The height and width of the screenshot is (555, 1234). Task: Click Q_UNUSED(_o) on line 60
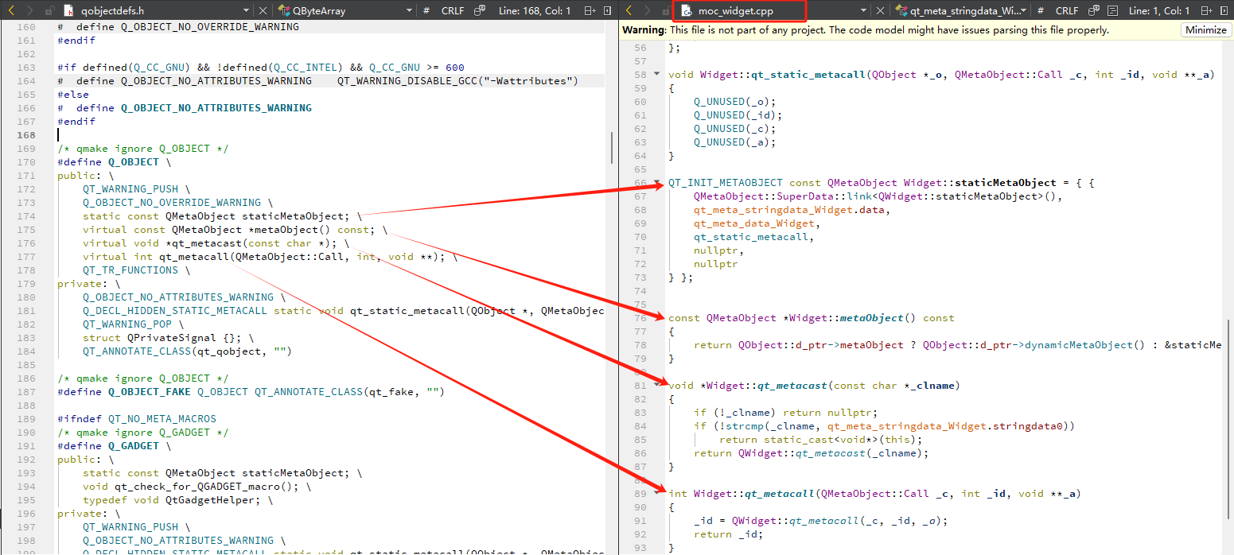[x=731, y=101]
